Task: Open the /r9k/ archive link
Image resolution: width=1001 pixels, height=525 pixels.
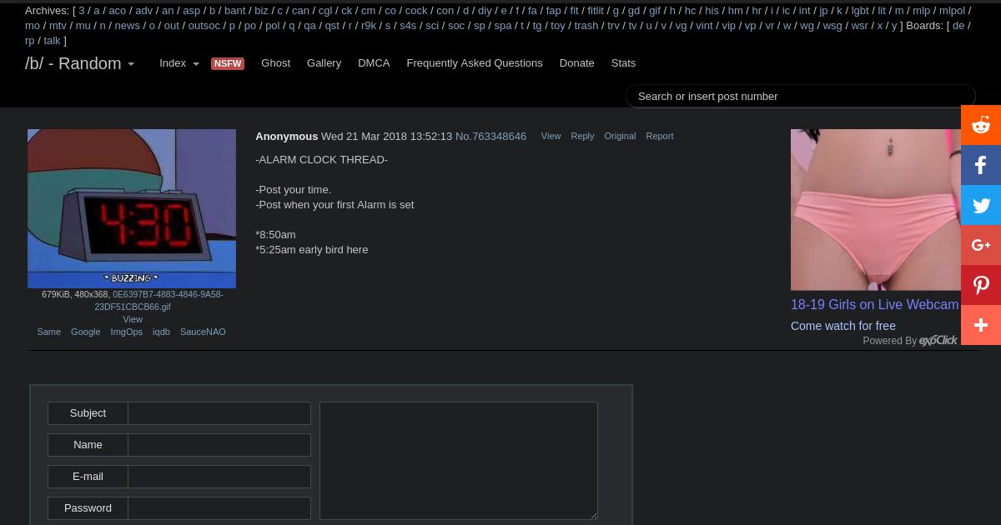Action: pos(369,26)
